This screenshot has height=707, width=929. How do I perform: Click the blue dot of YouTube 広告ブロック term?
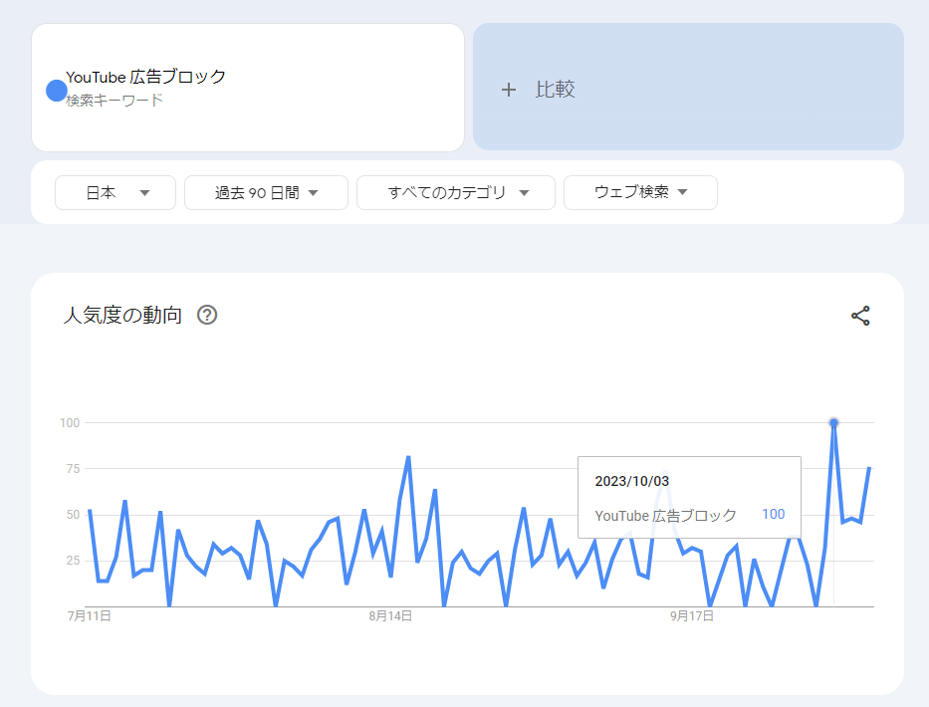57,91
